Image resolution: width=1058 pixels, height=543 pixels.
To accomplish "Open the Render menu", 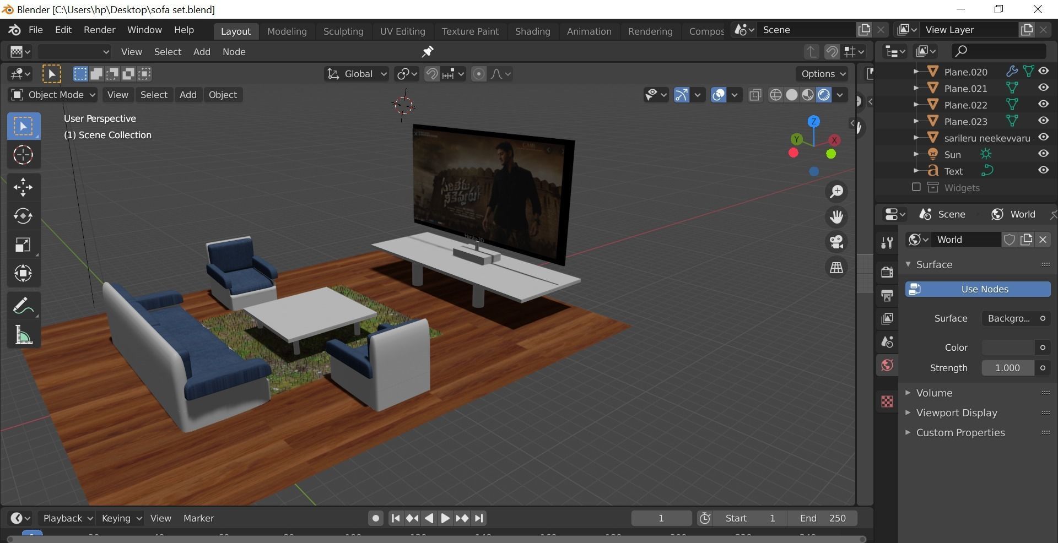I will point(99,30).
